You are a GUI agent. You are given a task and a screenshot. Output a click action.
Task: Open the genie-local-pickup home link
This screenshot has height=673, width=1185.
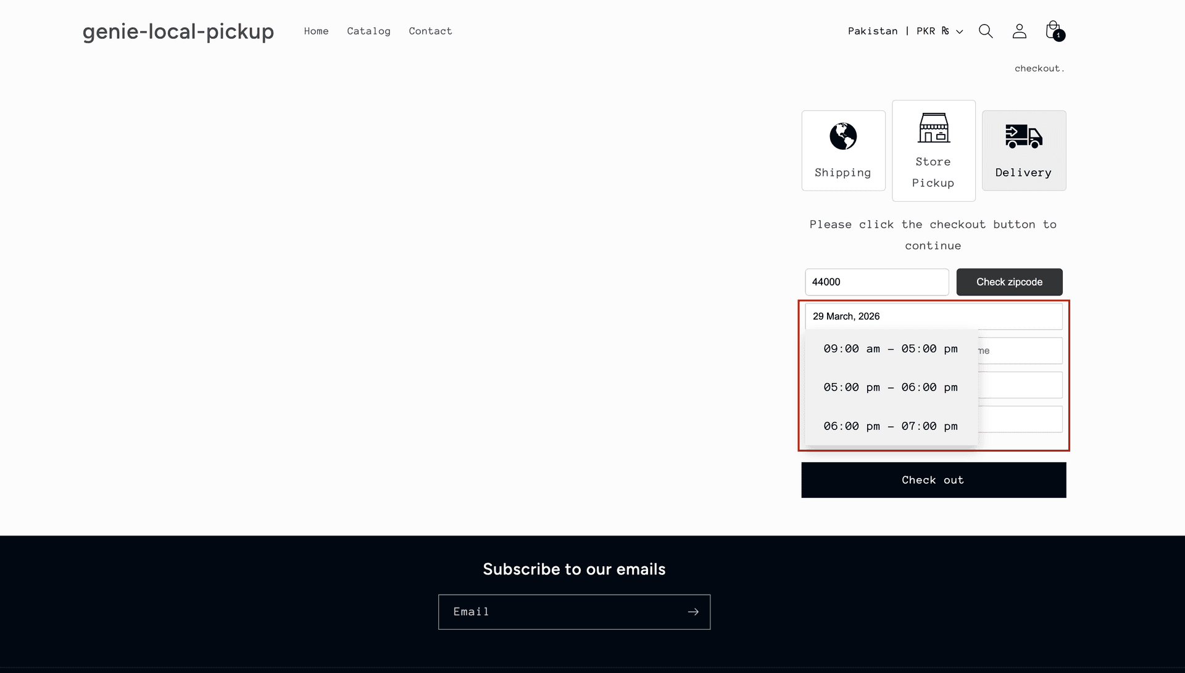[178, 31]
